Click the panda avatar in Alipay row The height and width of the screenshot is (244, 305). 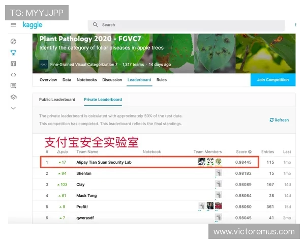tap(210, 162)
